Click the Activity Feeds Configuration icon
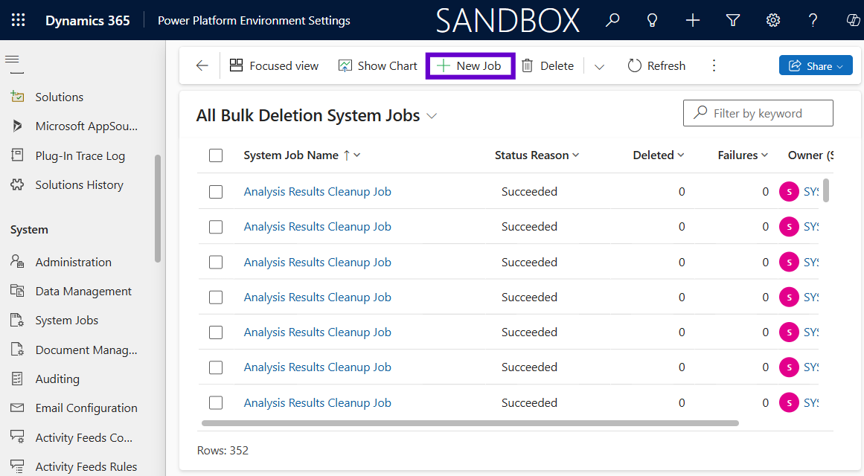The image size is (864, 476). click(17, 437)
